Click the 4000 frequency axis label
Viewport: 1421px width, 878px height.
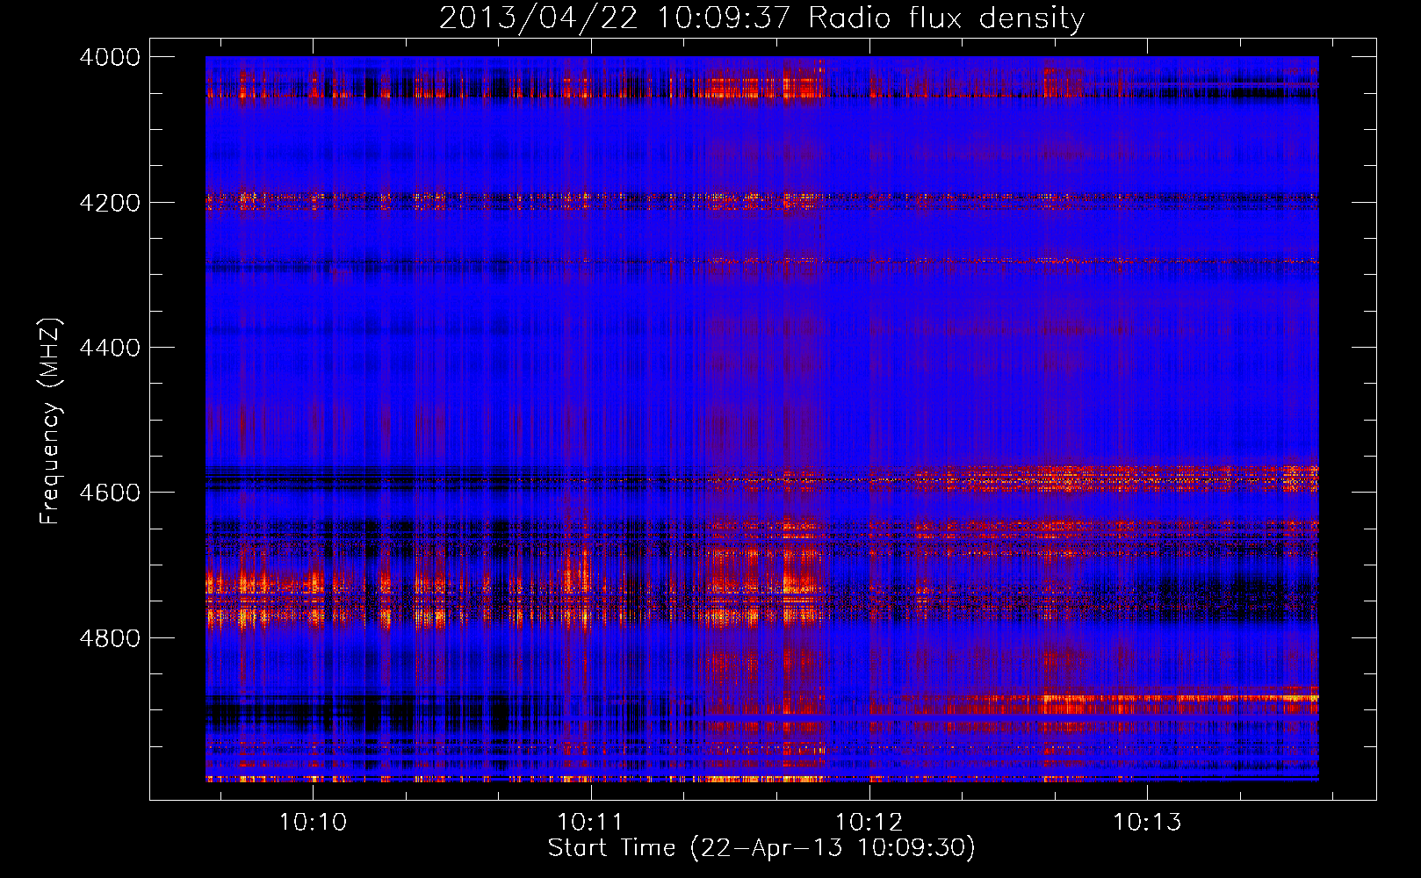coord(110,58)
